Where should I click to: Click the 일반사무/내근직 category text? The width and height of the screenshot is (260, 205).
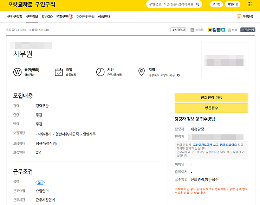click(67, 134)
